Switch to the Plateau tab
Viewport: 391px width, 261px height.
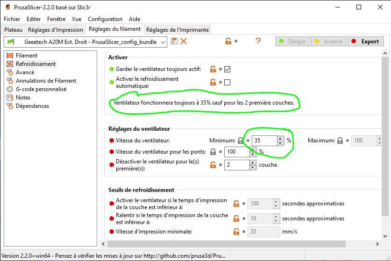point(13,30)
